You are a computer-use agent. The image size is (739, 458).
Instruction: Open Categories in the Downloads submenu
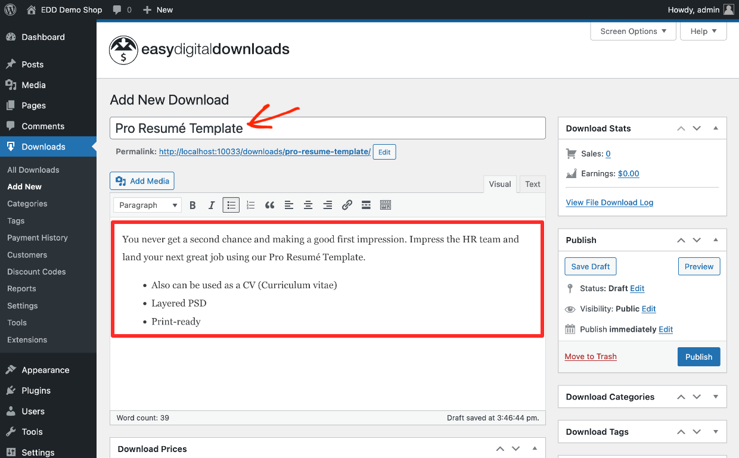[27, 204]
